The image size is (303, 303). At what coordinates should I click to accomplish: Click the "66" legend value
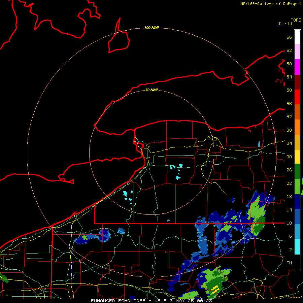[289, 37]
